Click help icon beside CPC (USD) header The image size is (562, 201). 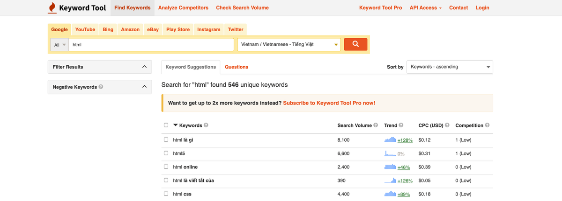tap(447, 125)
